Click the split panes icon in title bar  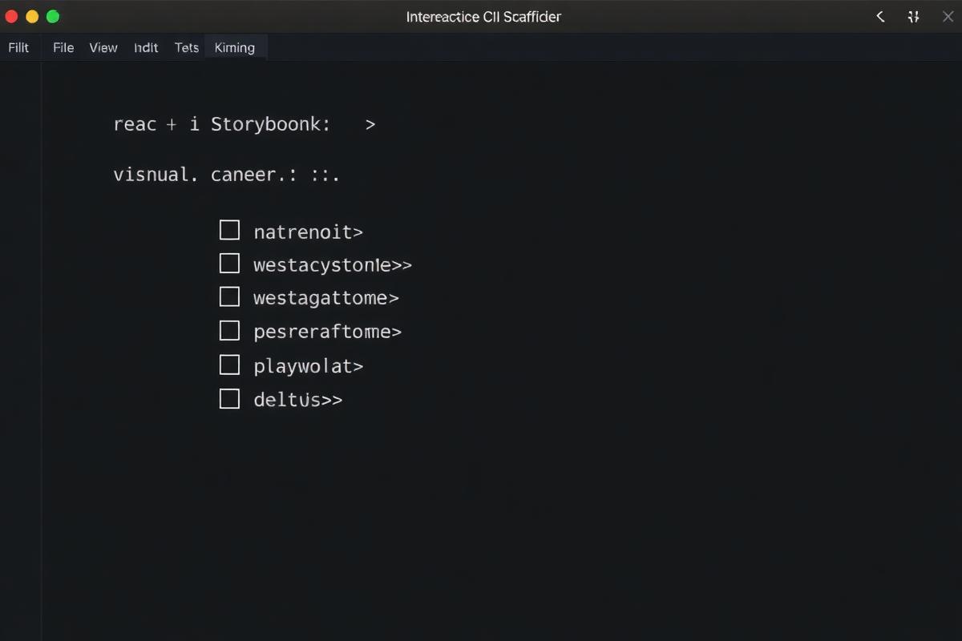pos(913,16)
